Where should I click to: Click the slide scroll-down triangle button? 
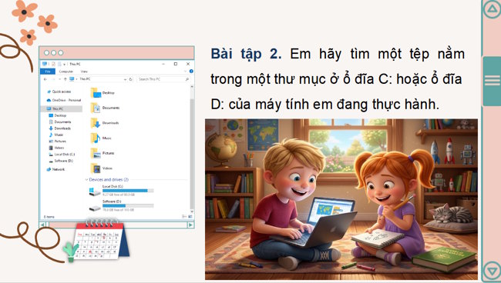492,271
